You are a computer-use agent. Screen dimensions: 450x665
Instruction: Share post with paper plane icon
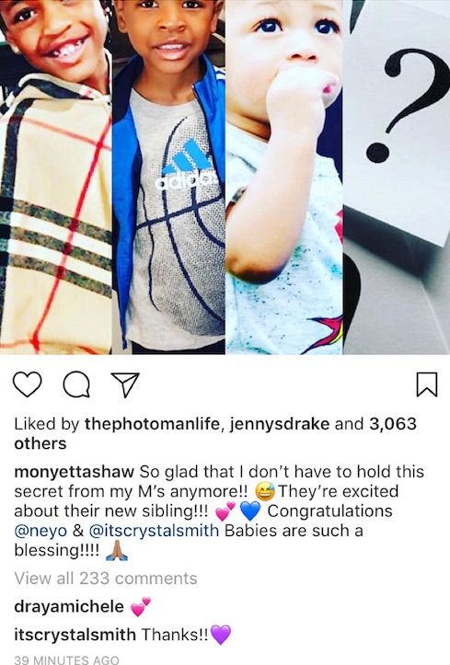(x=125, y=384)
